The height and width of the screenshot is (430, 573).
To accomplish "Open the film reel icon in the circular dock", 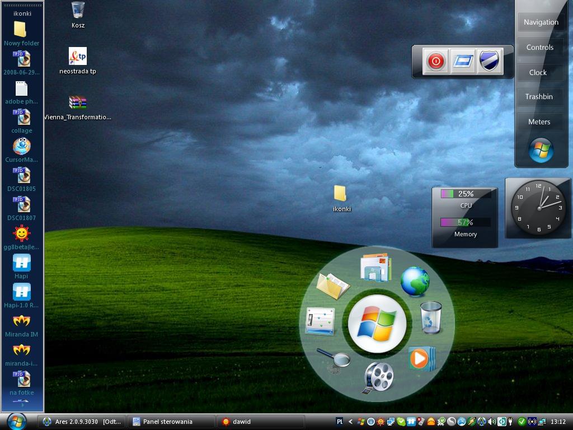I will coord(378,378).
